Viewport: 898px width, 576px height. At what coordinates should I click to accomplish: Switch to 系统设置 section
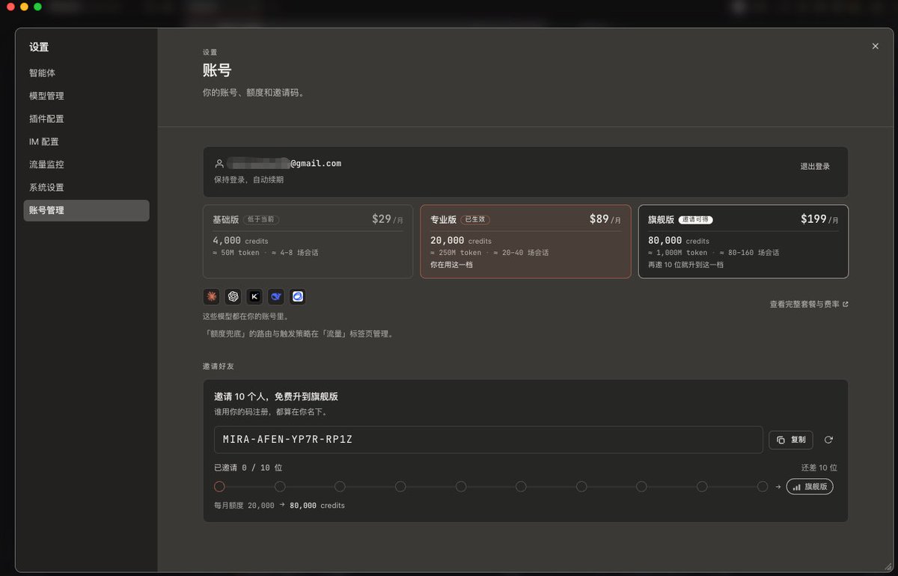point(86,187)
